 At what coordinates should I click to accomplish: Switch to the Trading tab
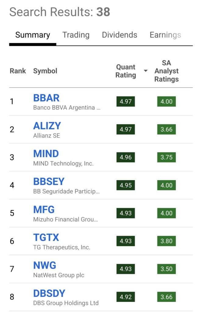point(76,35)
